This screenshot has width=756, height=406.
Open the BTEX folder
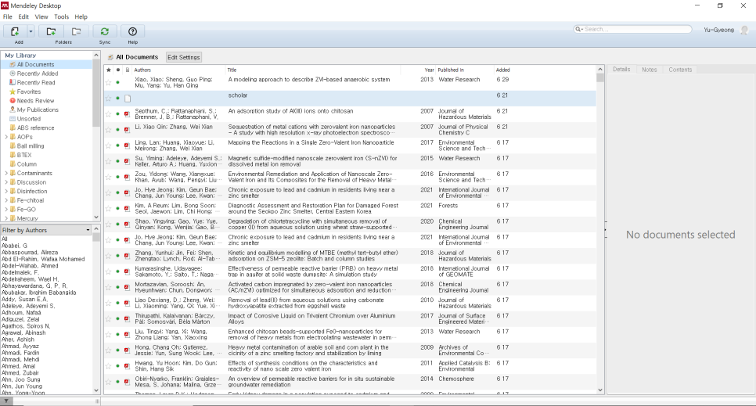pos(24,155)
